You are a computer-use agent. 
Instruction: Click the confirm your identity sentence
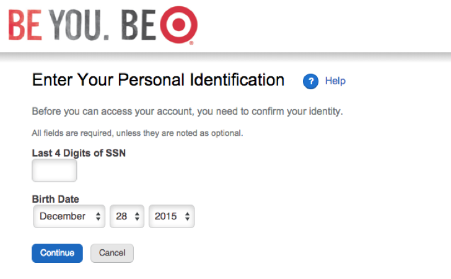(187, 112)
